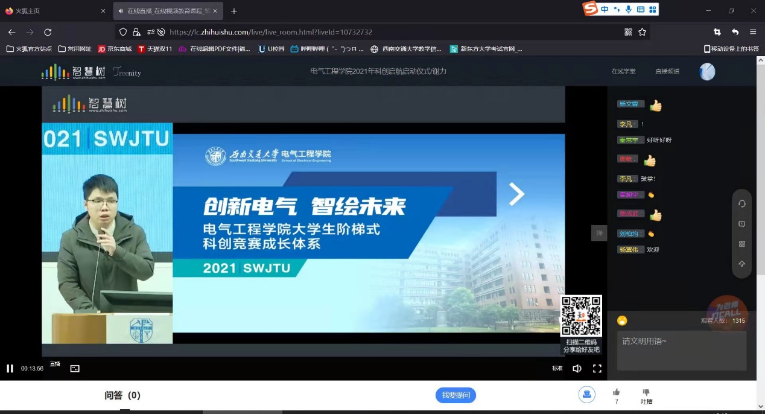Show QR code from floating sidebar
This screenshot has width=765, height=414.
pyautogui.click(x=742, y=244)
